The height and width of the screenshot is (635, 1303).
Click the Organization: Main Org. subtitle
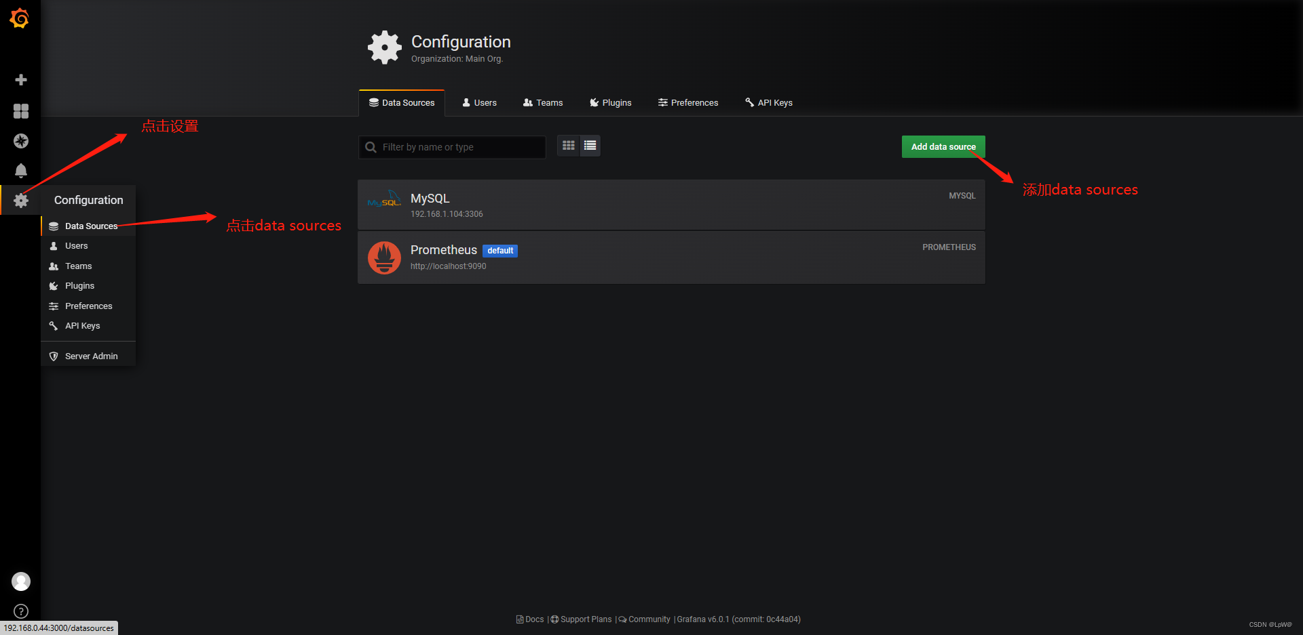(457, 59)
